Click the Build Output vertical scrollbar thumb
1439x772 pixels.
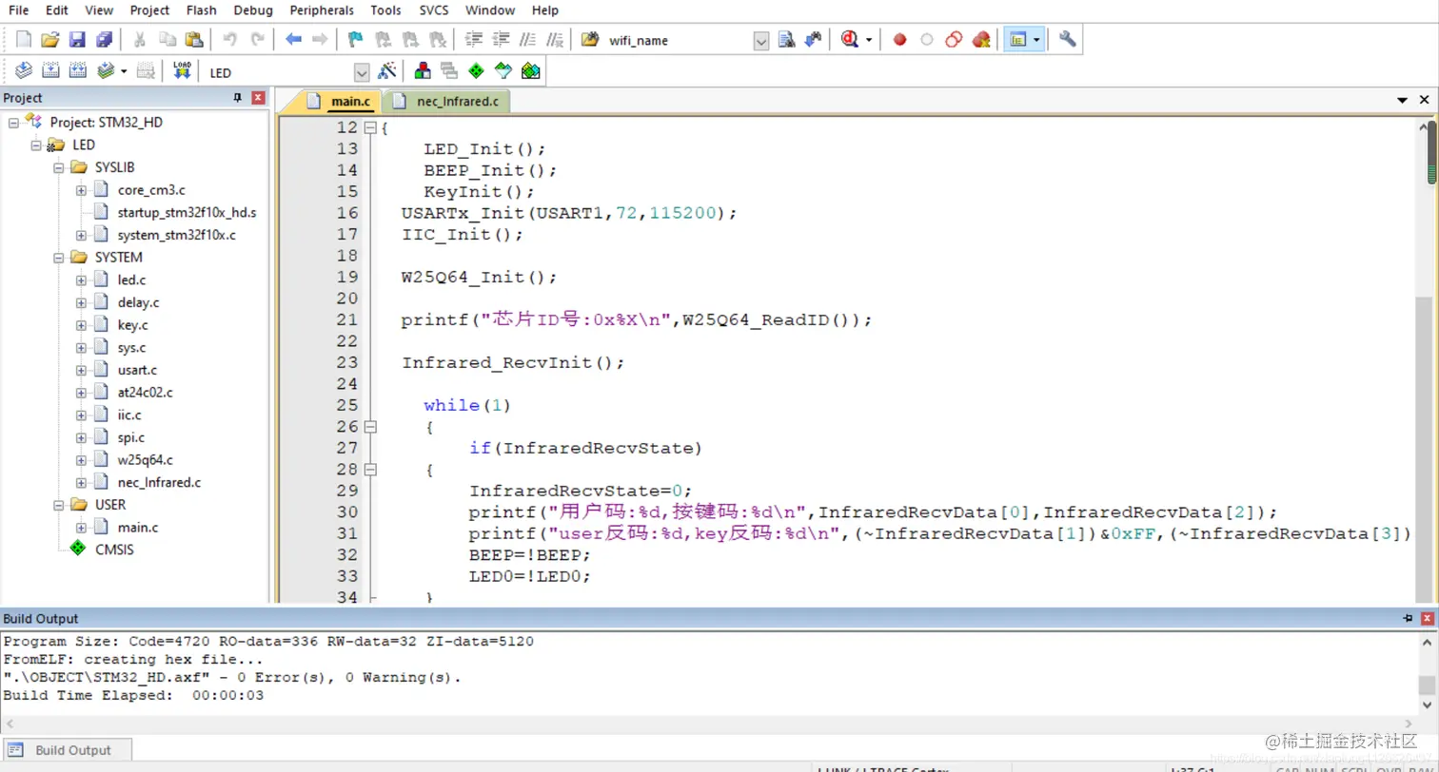[1427, 685]
